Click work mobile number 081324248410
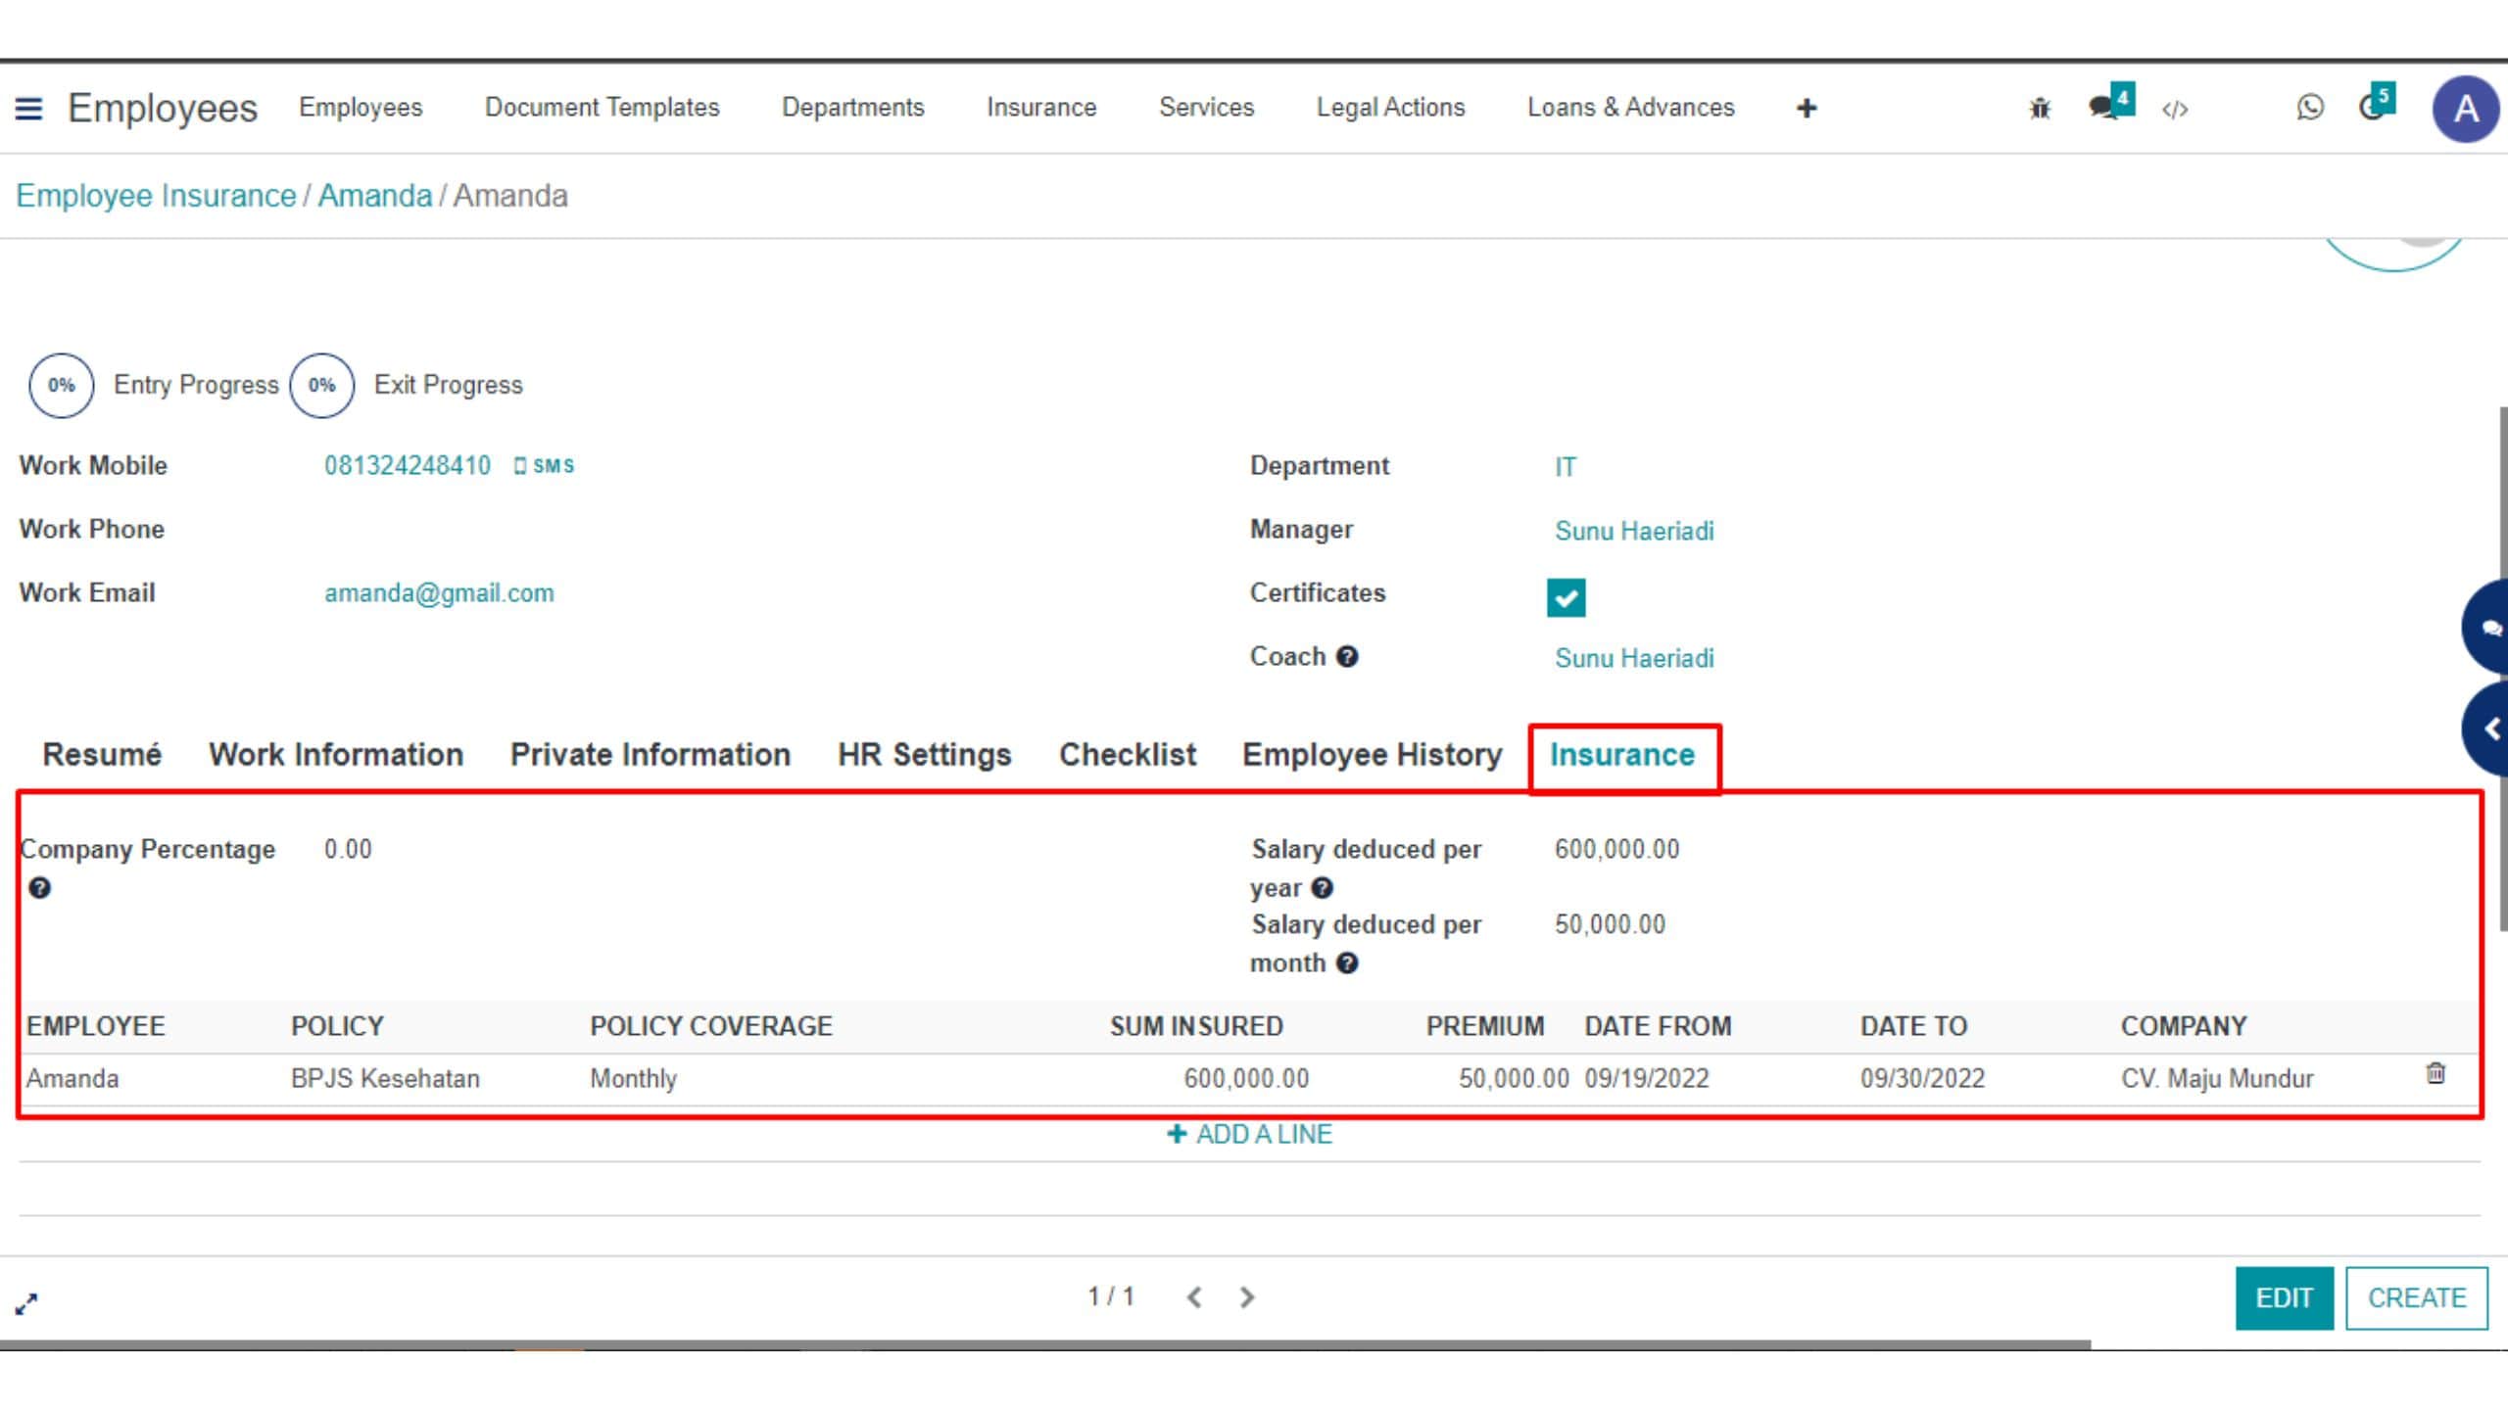 408,466
